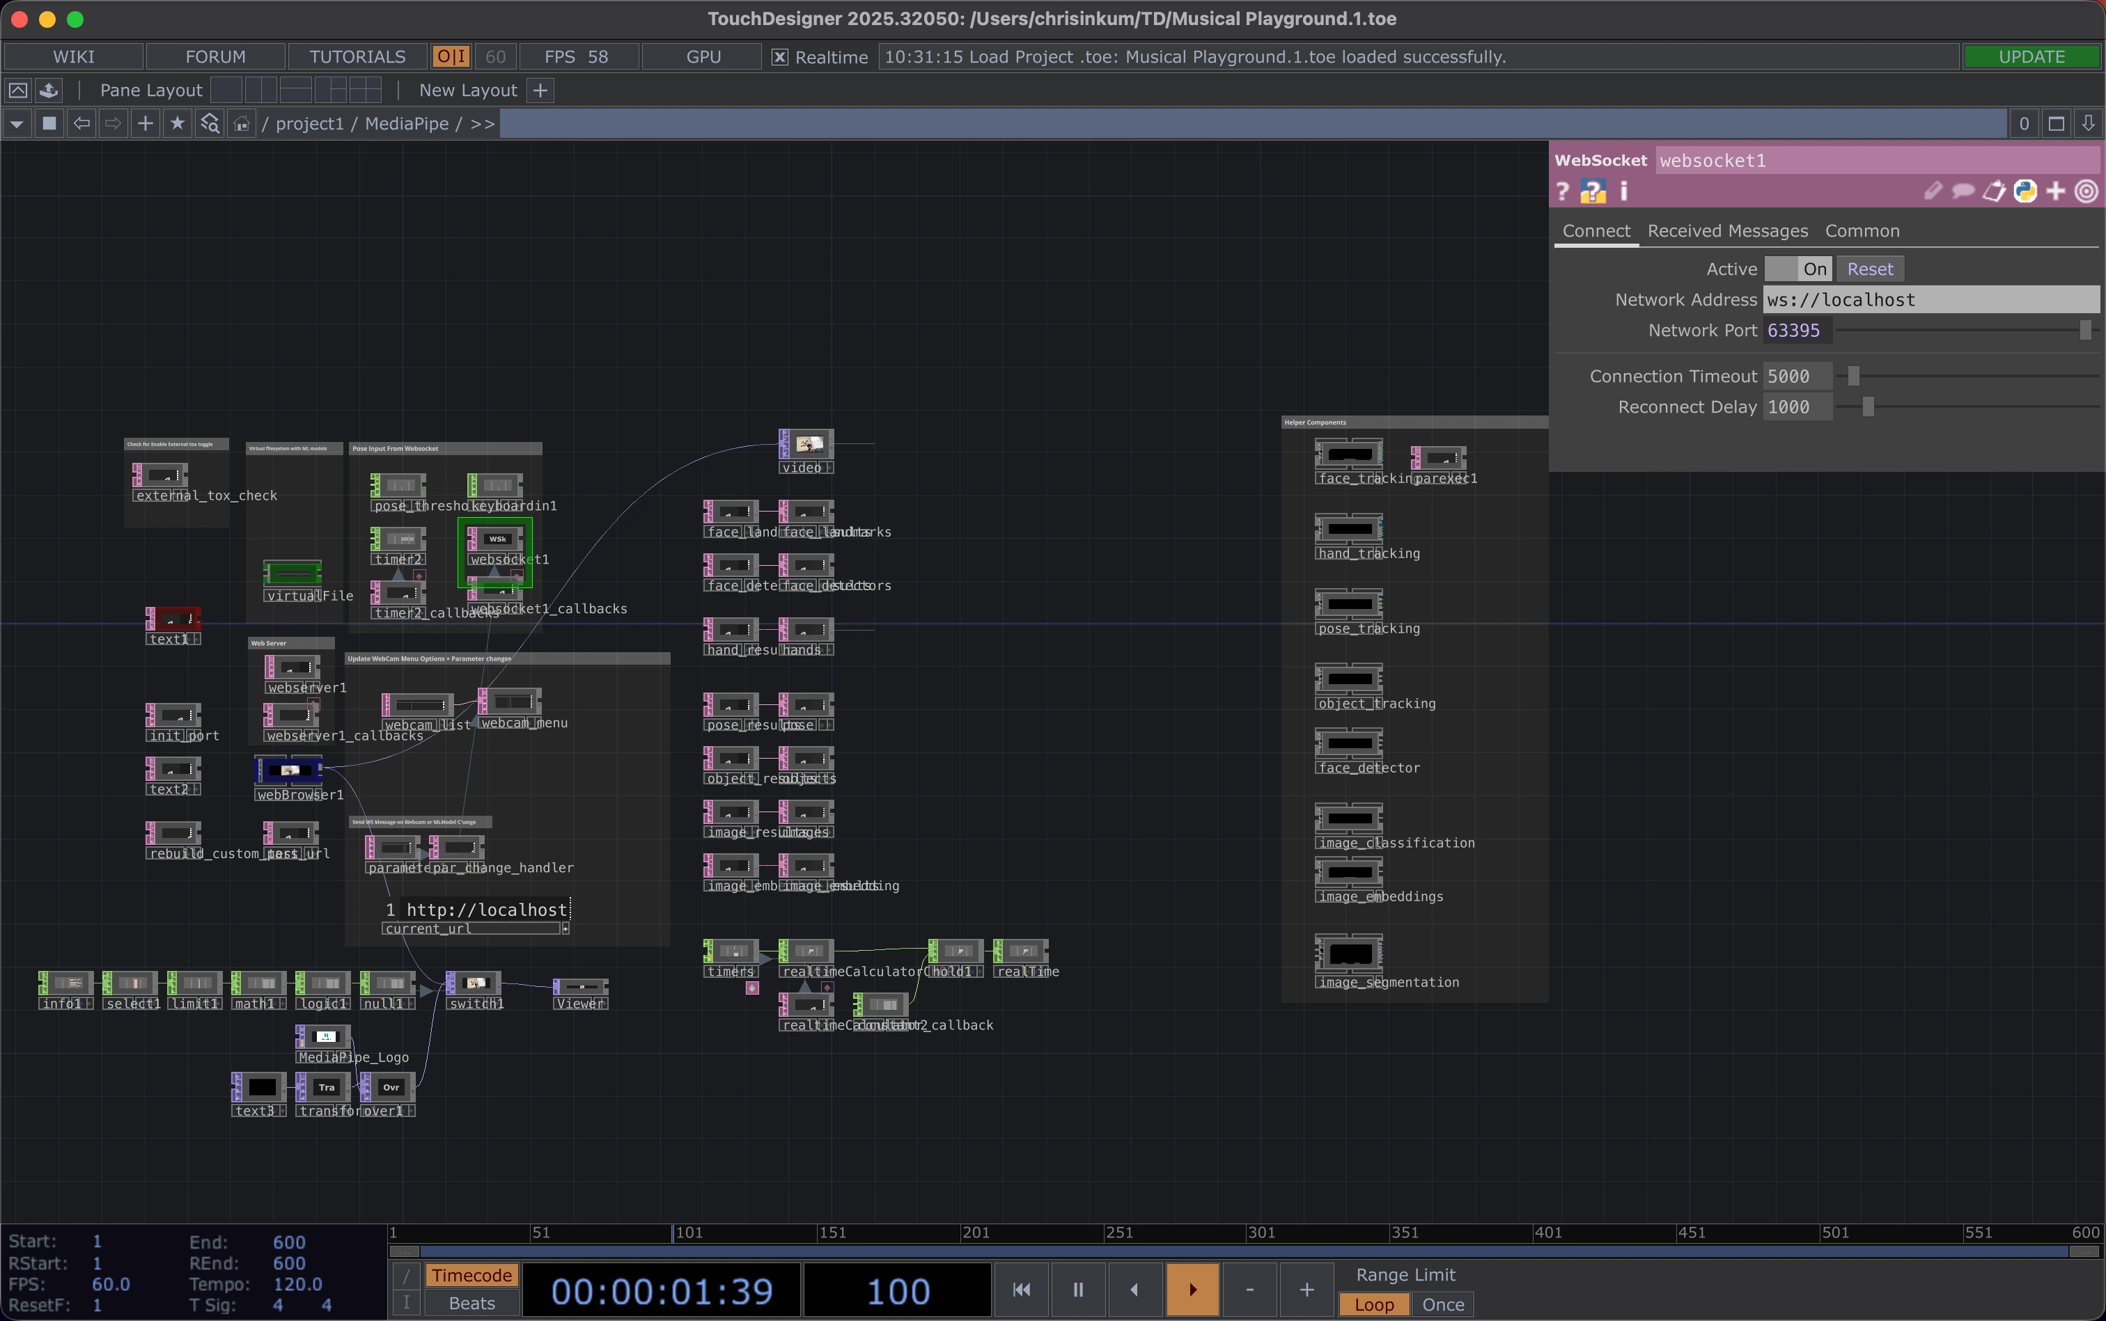Click the Python logo icon in parameter header

tap(2025, 191)
